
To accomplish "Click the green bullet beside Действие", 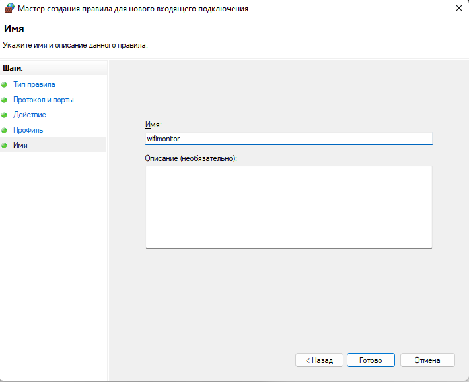I will pos(4,115).
